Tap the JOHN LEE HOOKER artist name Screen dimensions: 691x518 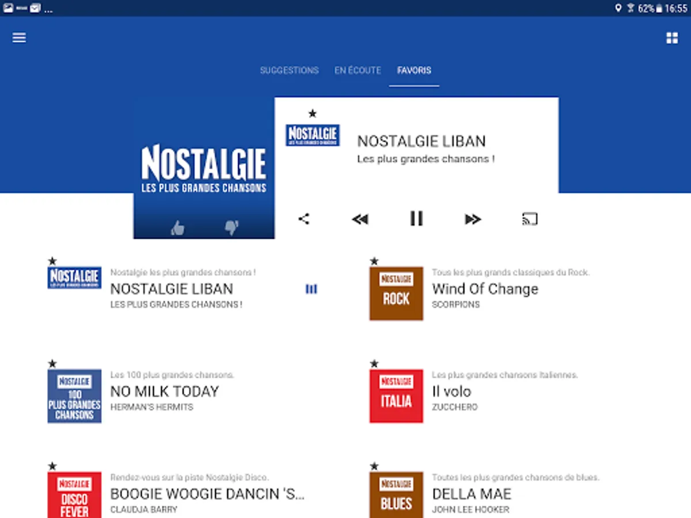pos(470,509)
